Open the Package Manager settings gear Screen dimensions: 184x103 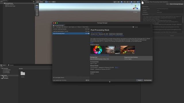click(x=133, y=27)
